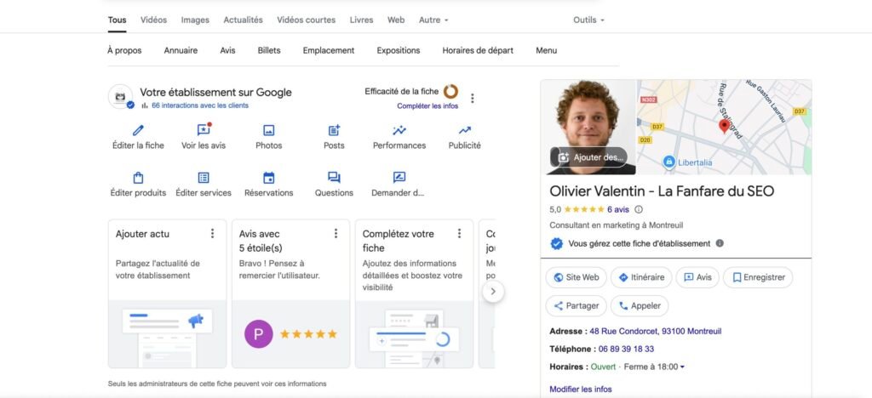Click the business profile logo with verified badge
Viewport: 872px width, 398px height.
121,97
